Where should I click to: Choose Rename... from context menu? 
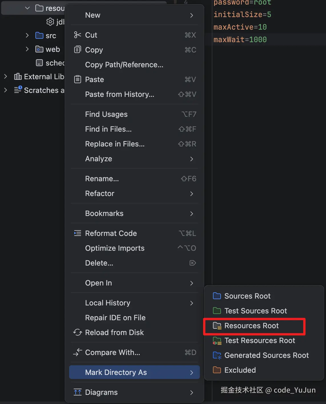coord(102,179)
